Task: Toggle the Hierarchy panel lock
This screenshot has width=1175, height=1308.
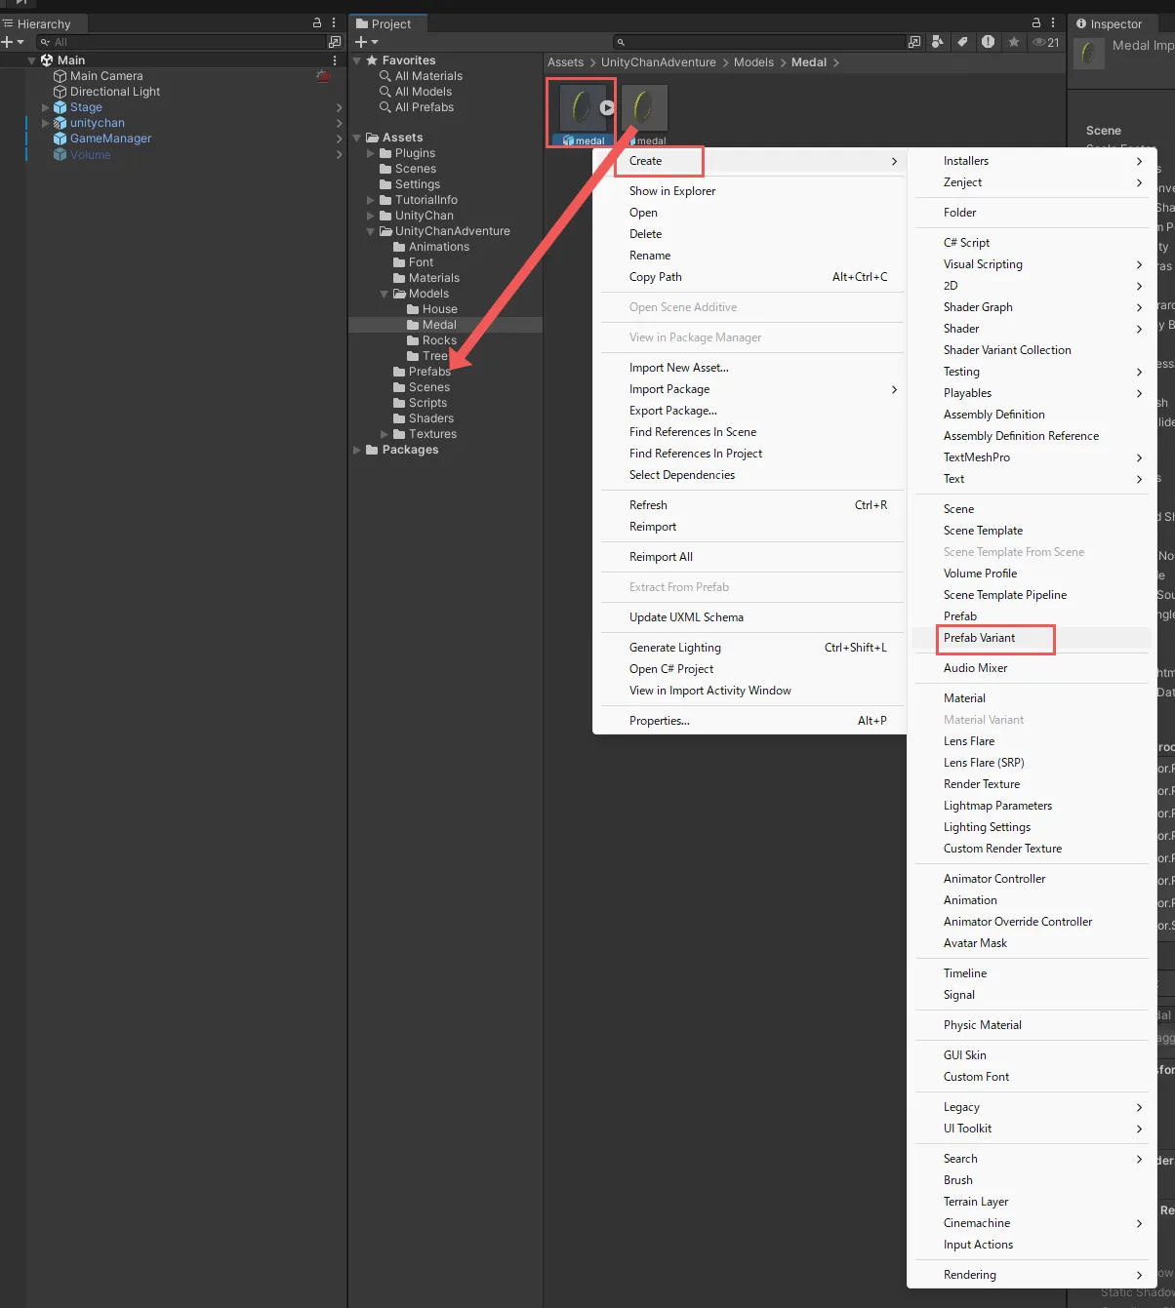Action: (317, 22)
